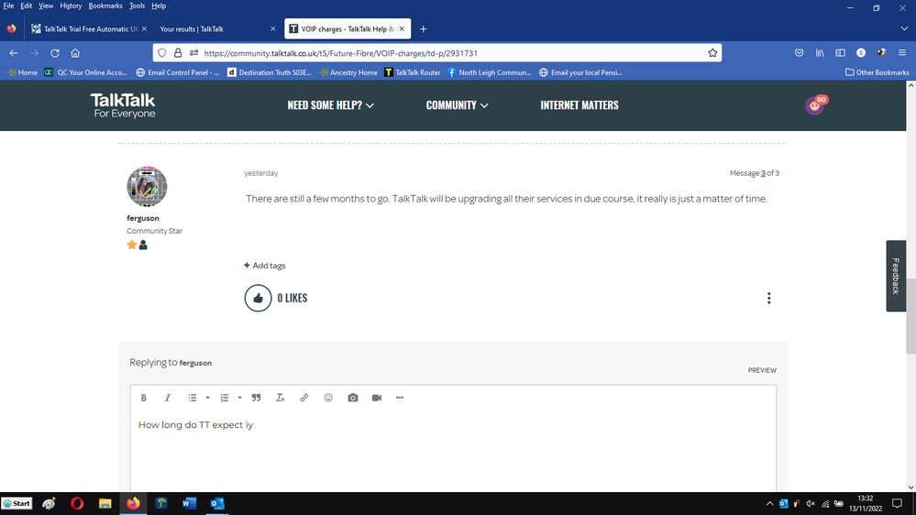Open the Feedback side tab
Viewport: 916px width, 515px height.
(x=896, y=276)
